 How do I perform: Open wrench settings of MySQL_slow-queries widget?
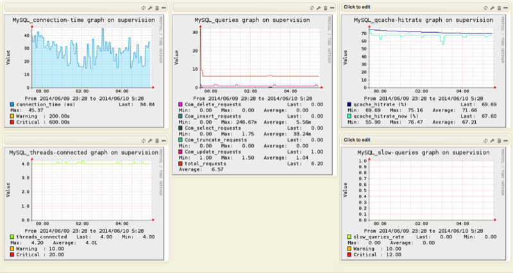pyautogui.click(x=492, y=139)
